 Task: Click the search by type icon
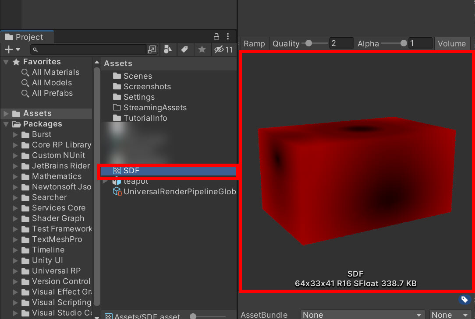click(x=167, y=49)
